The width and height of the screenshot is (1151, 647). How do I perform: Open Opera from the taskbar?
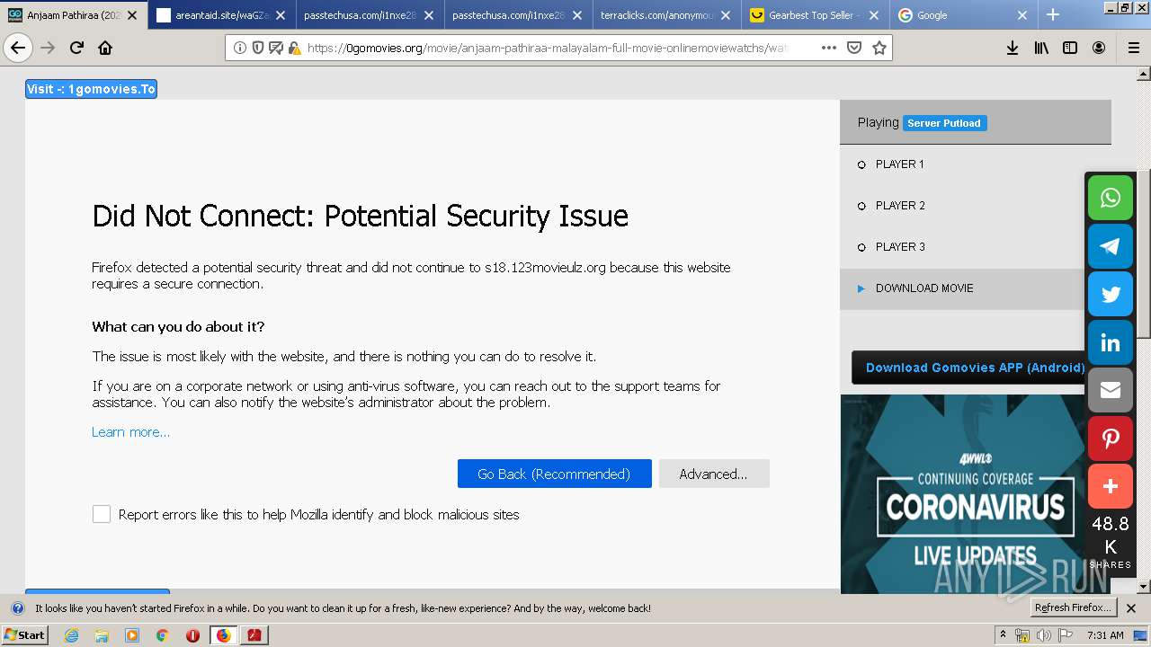[192, 635]
